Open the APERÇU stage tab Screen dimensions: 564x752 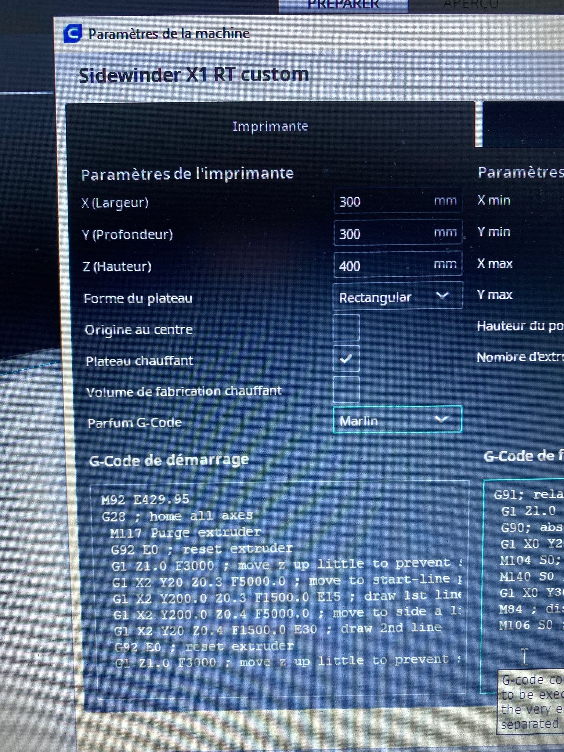click(x=471, y=5)
